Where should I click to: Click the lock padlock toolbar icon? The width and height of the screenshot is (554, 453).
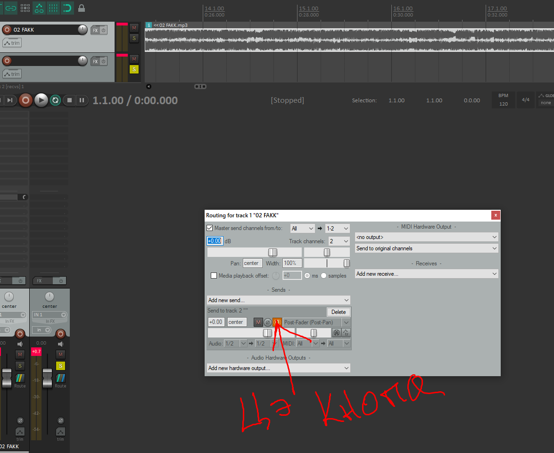[82, 8]
